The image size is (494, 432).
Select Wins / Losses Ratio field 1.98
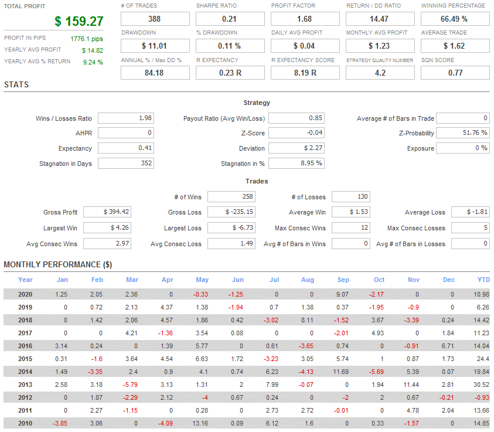pyautogui.click(x=126, y=118)
